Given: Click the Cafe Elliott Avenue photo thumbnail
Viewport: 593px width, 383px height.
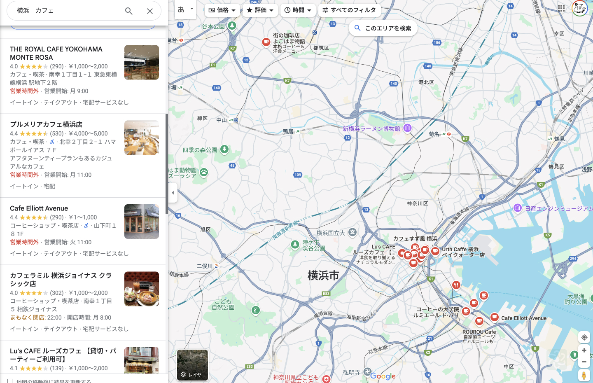Looking at the screenshot, I should tap(142, 222).
